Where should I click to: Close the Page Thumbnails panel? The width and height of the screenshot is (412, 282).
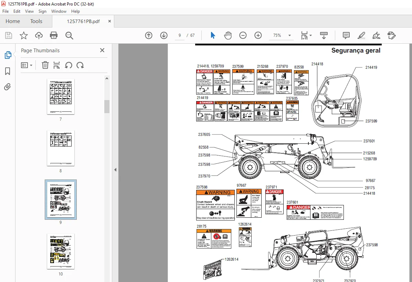[102, 50]
